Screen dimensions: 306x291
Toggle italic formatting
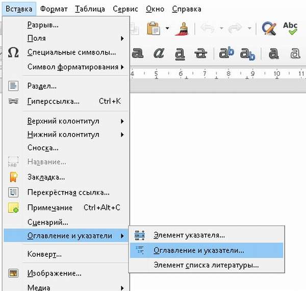pyautogui.click(x=159, y=53)
